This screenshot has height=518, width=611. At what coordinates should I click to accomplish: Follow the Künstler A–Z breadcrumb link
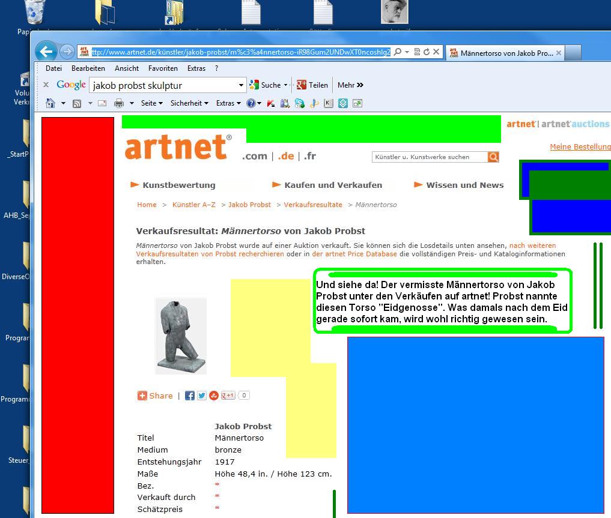pyautogui.click(x=193, y=205)
